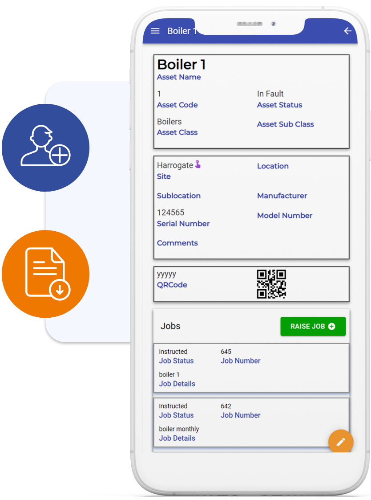Viewport: 371px width, 500px height.
Task: Click the 'Serial Number' label
Action: (183, 224)
